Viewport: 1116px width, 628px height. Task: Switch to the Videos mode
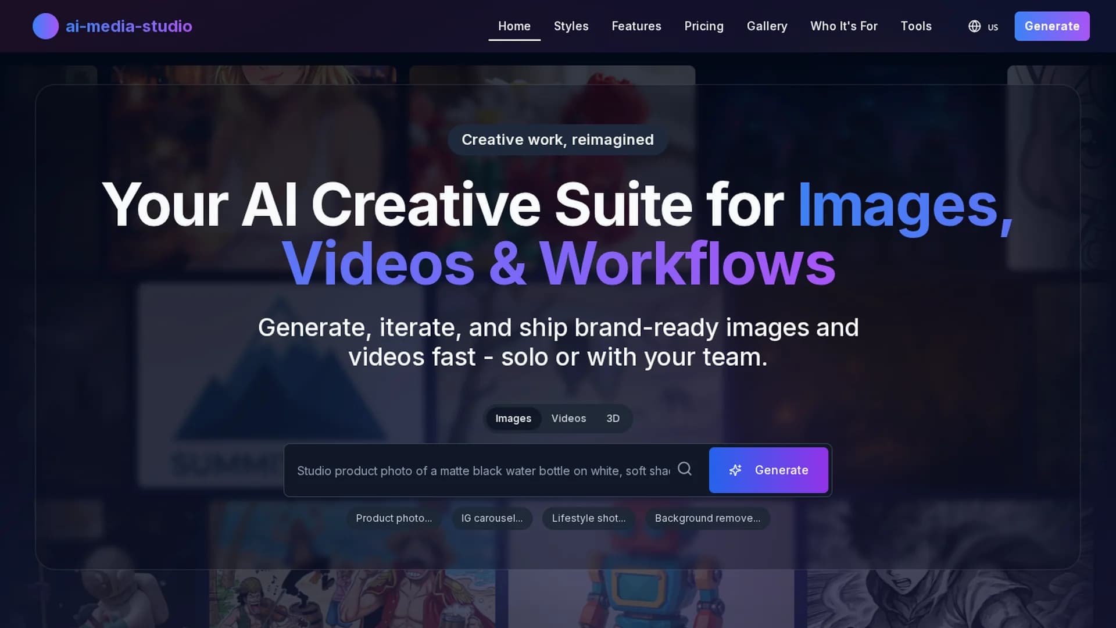568,419
